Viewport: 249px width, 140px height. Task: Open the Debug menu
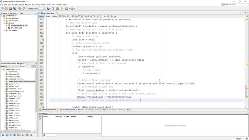38,5
